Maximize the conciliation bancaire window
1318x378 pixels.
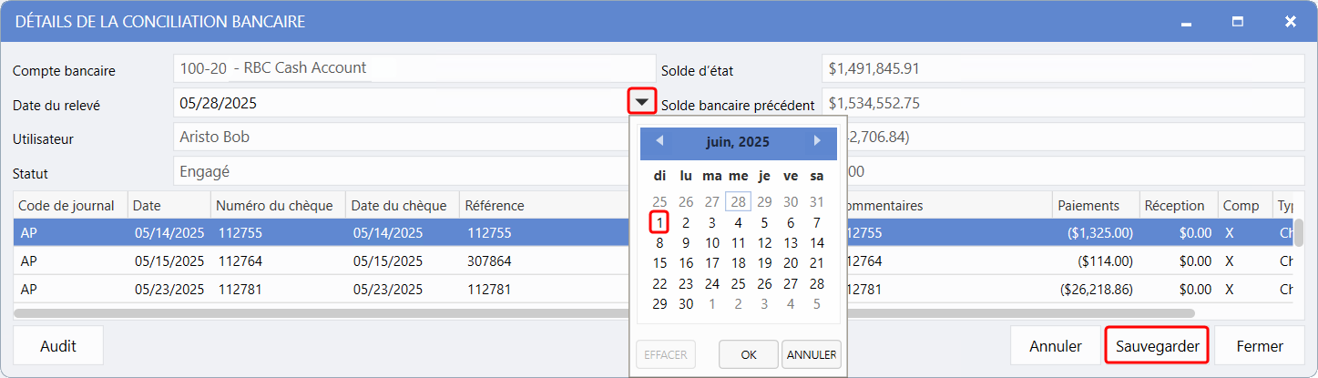tap(1238, 21)
